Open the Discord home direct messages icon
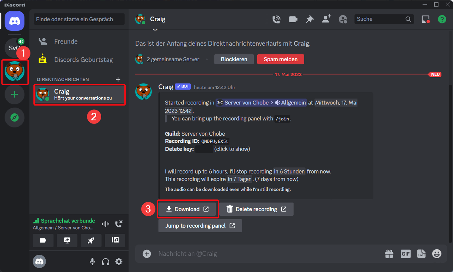The image size is (453, 272). pyautogui.click(x=15, y=21)
